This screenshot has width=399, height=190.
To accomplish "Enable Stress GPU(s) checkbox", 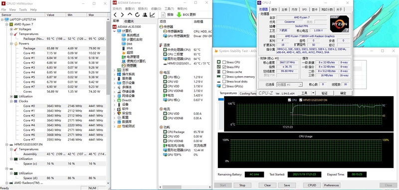I will click(224, 86).
